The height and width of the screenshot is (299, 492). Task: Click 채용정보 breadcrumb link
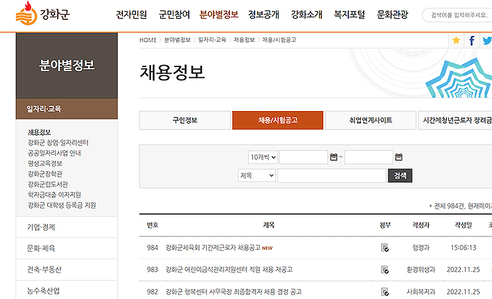click(x=244, y=40)
